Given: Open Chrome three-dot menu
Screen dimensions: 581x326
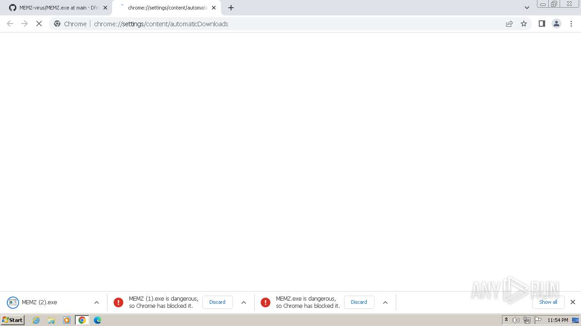Looking at the screenshot, I should click(x=571, y=24).
